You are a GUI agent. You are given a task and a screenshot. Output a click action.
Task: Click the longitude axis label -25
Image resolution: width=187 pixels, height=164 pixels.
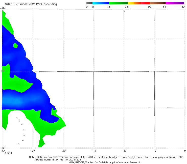pyautogui.click(x=33, y=151)
